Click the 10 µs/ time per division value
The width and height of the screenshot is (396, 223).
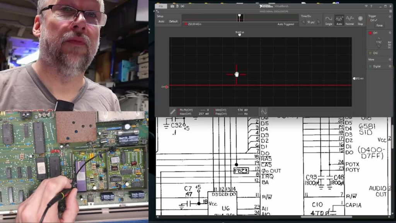click(x=311, y=22)
